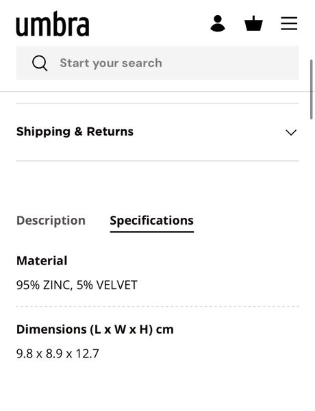Click the dashed divider below Material

[157, 306]
